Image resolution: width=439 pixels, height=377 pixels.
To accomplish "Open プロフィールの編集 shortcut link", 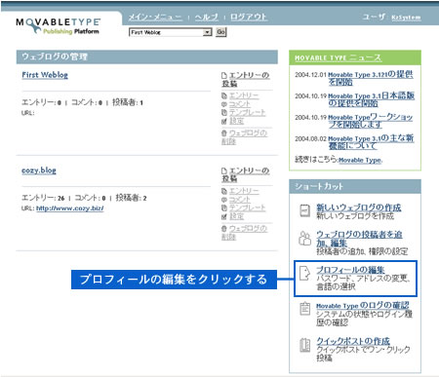I will pos(350,270).
